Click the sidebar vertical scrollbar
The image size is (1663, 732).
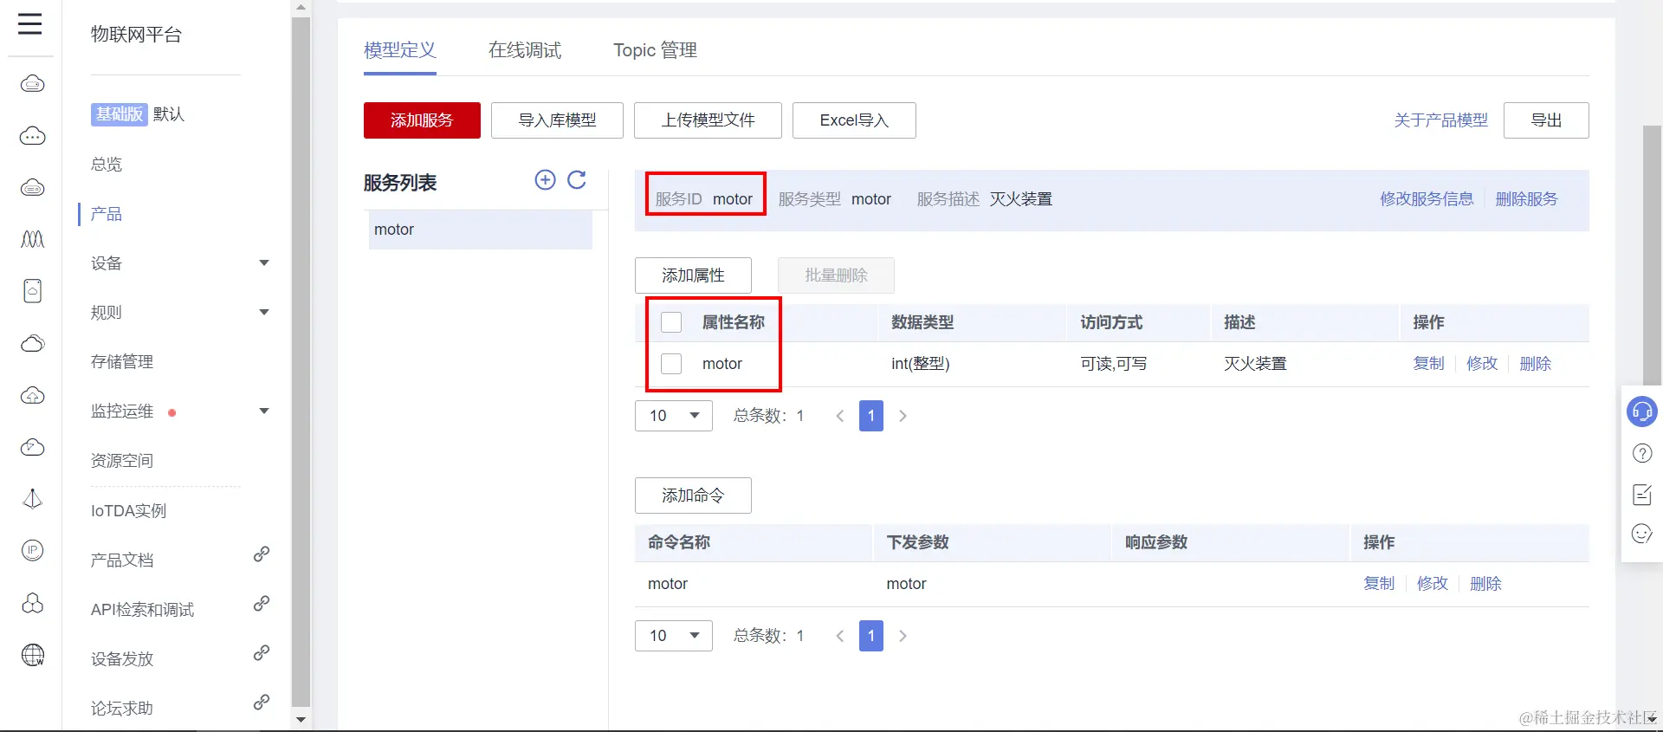pos(301,364)
